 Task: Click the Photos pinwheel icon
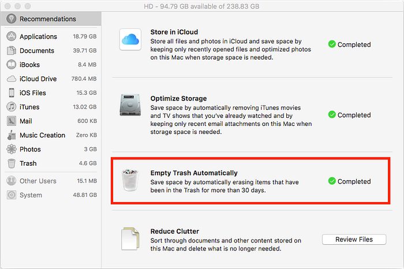(x=12, y=150)
